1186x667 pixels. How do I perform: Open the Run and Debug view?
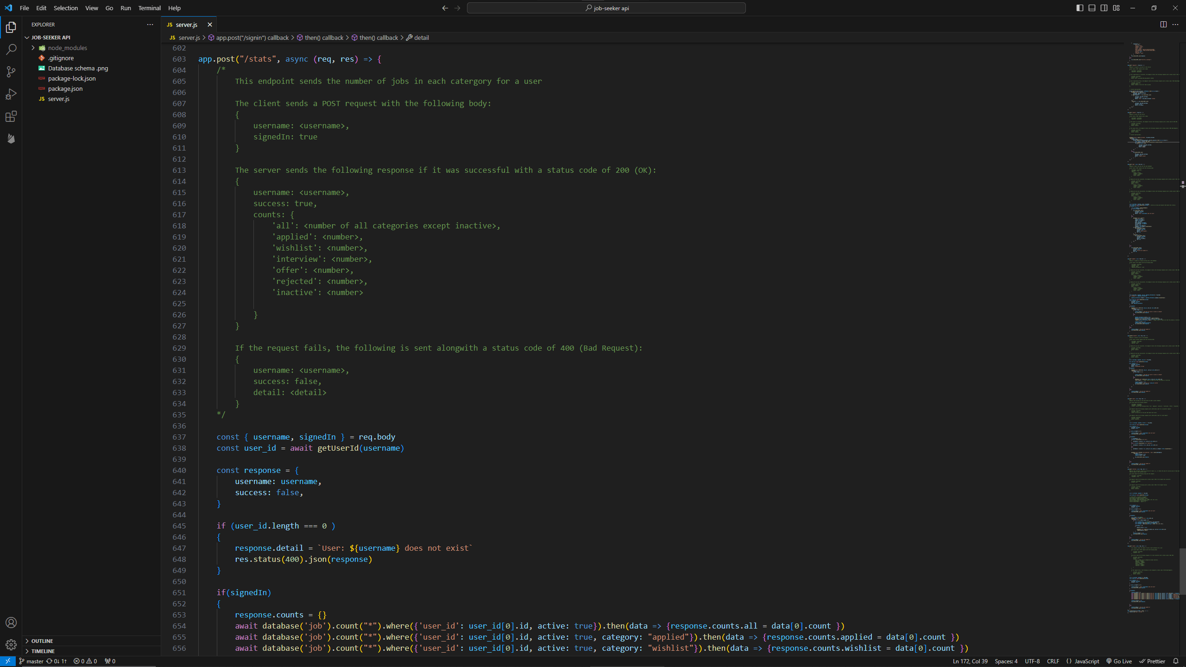point(11,94)
